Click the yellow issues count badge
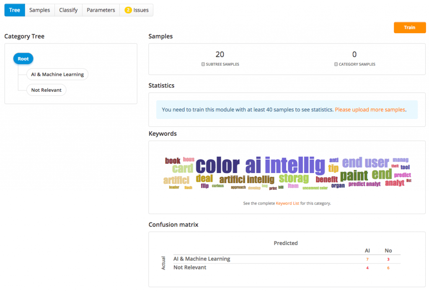The width and height of the screenshot is (429, 292). 128,10
